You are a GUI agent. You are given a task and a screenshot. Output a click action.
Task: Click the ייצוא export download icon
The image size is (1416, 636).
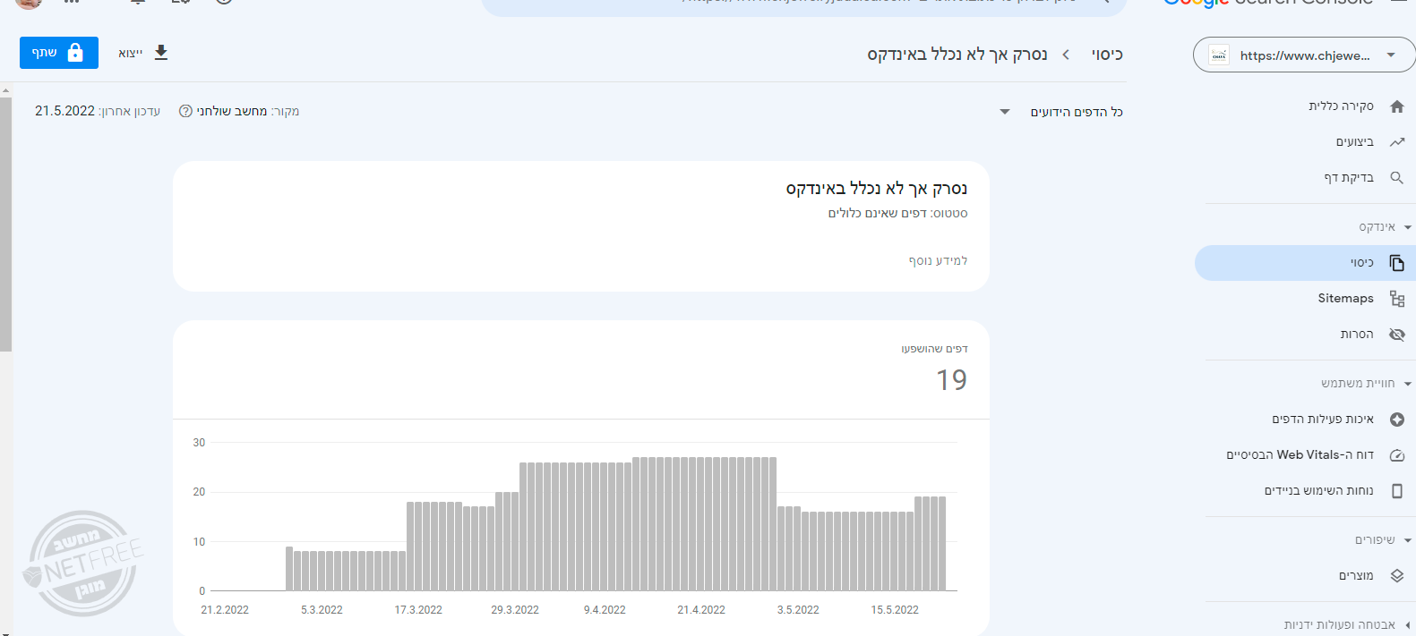click(161, 53)
